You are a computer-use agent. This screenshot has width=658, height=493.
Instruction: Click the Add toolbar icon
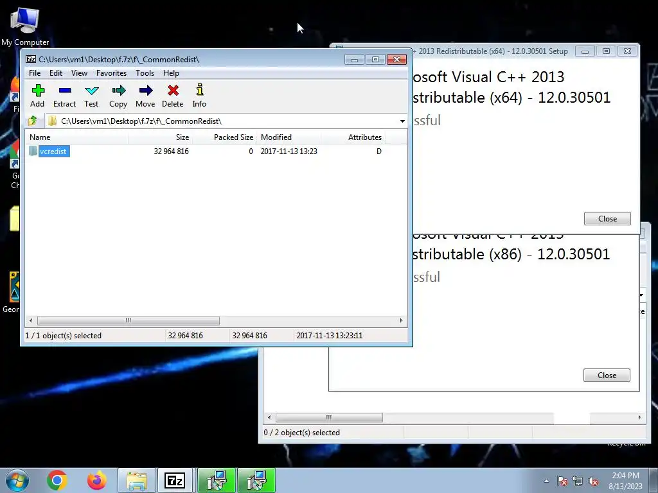(38, 96)
